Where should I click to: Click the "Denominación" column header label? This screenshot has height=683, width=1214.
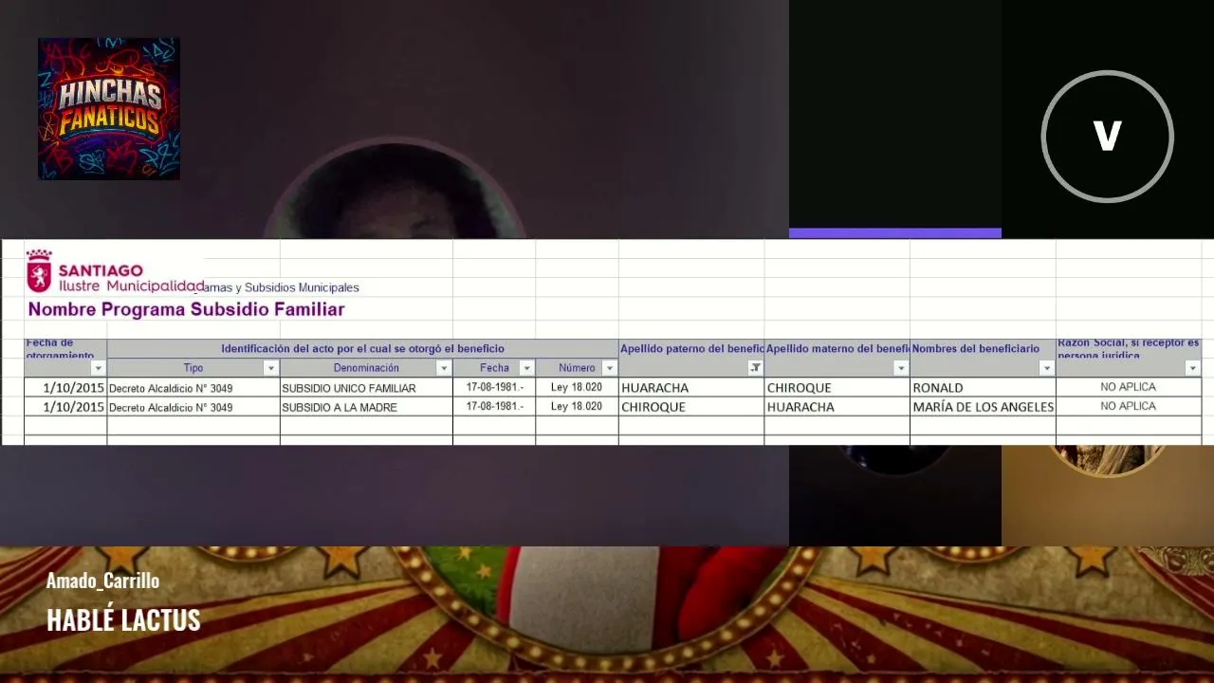coord(366,368)
